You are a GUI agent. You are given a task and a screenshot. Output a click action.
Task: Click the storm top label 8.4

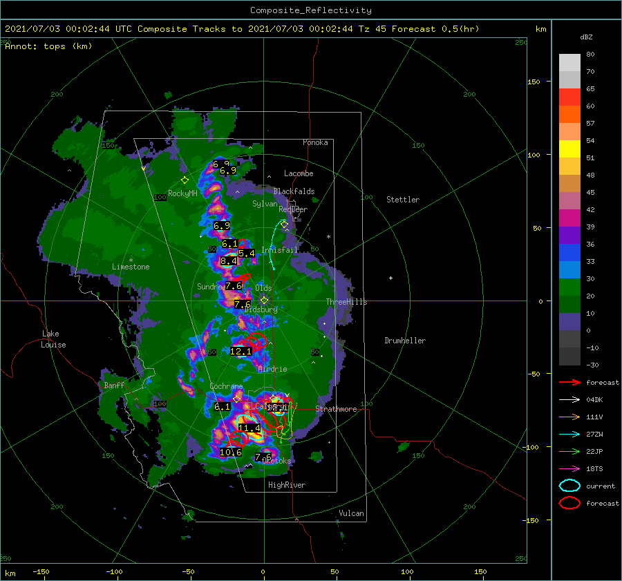point(229,261)
